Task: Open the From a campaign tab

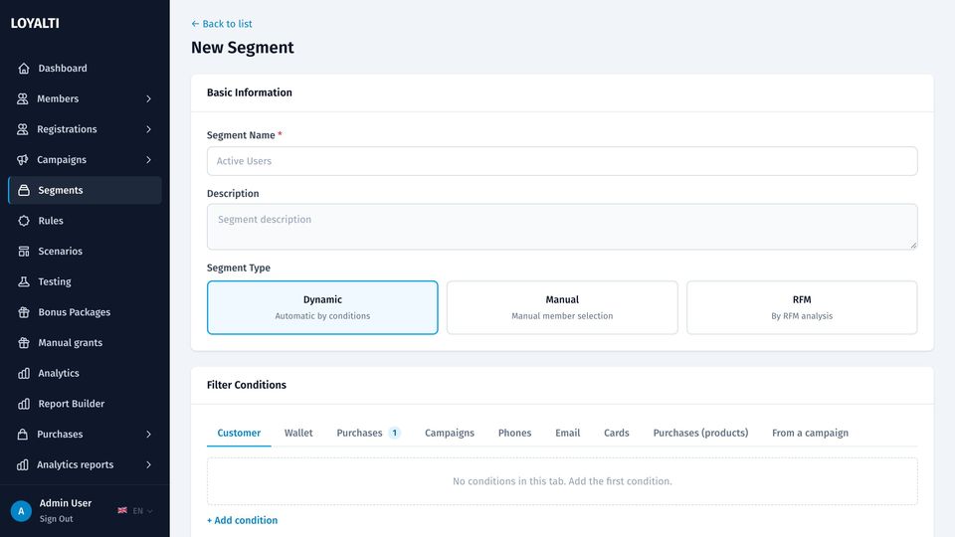Action: [x=810, y=433]
